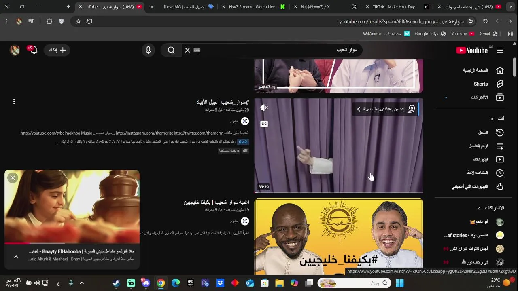518x291 pixels.
Task: Expand the miniplayer queue chevron
Action: (x=16, y=257)
